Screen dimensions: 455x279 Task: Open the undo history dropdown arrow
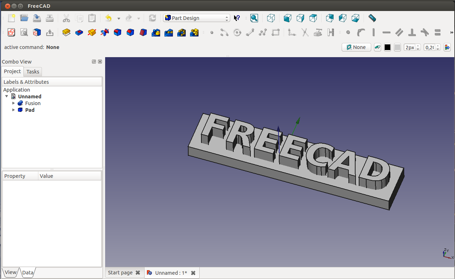tap(119, 18)
